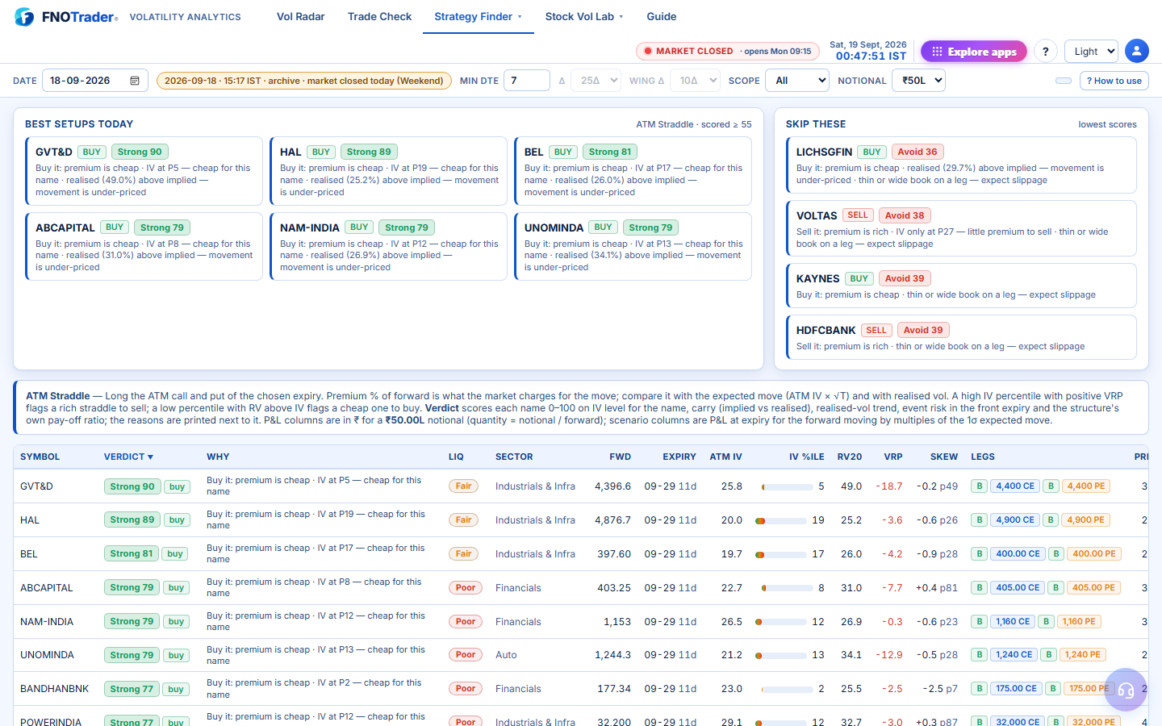Click the Poor liquidity badge for ABCAPITAL
The width and height of the screenshot is (1162, 726).
point(466,588)
